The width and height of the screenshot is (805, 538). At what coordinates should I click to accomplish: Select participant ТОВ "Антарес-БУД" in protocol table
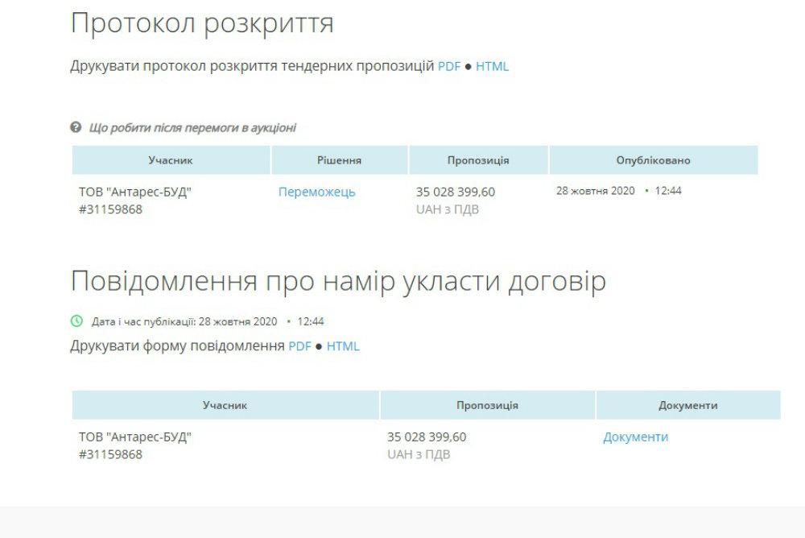click(x=135, y=192)
